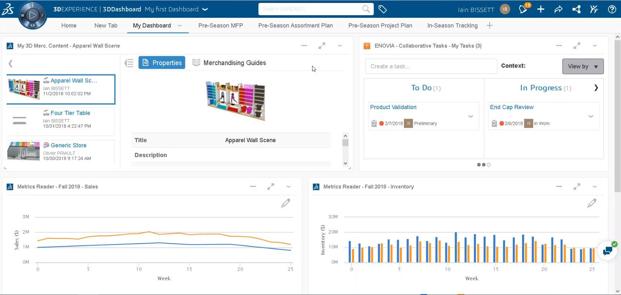Click the Share arrow icon
Screen dimensions: 621x295
point(558,9)
